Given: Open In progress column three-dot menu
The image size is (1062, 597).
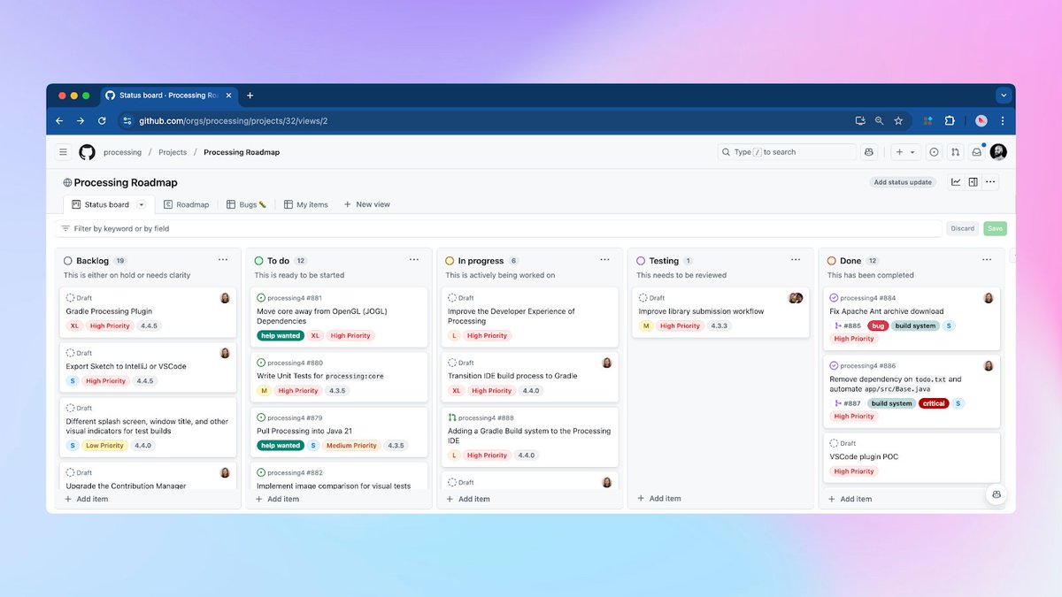Looking at the screenshot, I should tap(605, 260).
